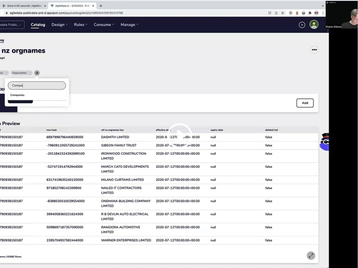358x268 pixels.
Task: Open the user profile avatar icon
Action: [x=314, y=25]
